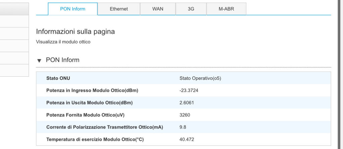
Task: Click the PON Inform section heading text
Action: pos(63,60)
